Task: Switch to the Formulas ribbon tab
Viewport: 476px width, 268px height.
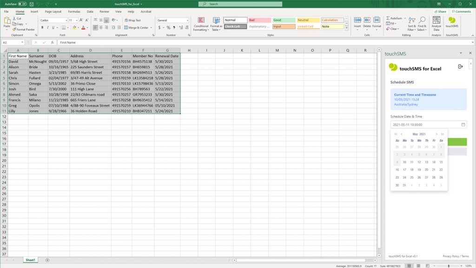Action: click(x=73, y=12)
